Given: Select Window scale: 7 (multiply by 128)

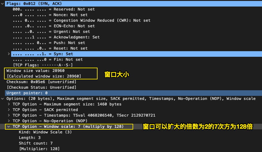Looking at the screenshot, I should pyautogui.click(x=68, y=127).
